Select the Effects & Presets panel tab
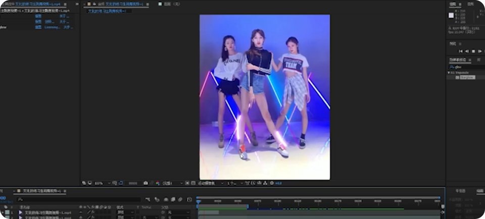This screenshot has height=219, width=485. [x=458, y=60]
